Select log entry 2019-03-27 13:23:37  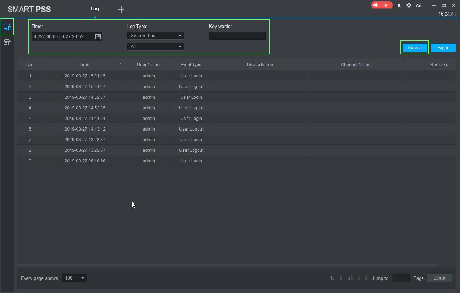click(x=237, y=139)
